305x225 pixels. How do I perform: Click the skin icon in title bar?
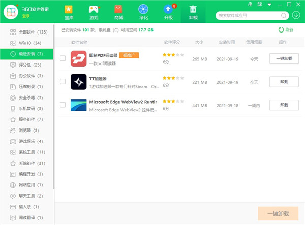tap(250, 4)
